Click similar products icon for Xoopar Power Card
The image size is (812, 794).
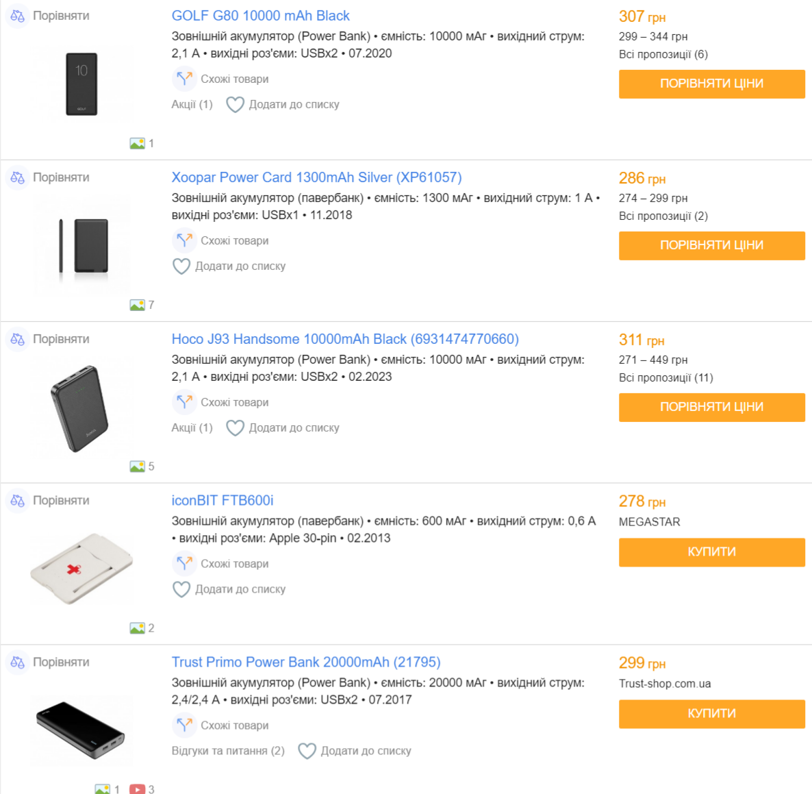[184, 240]
